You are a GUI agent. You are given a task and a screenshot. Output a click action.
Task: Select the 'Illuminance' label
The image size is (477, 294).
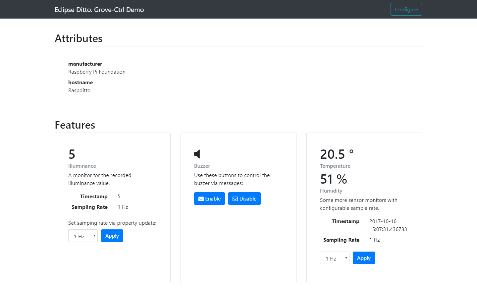82,166
